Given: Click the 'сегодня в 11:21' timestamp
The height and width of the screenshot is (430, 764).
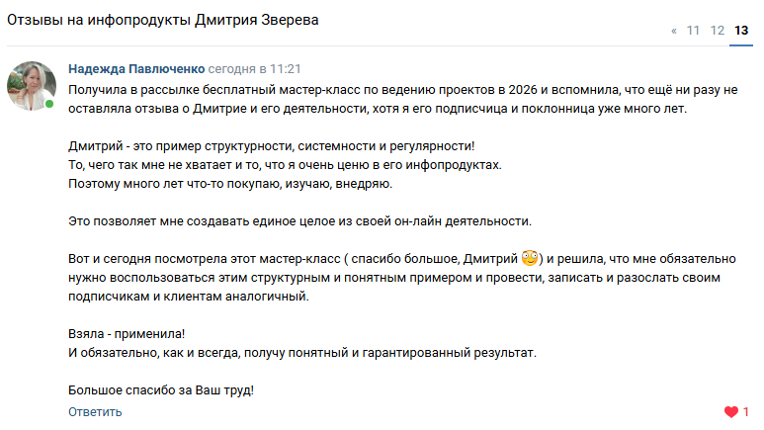Looking at the screenshot, I should click(254, 70).
